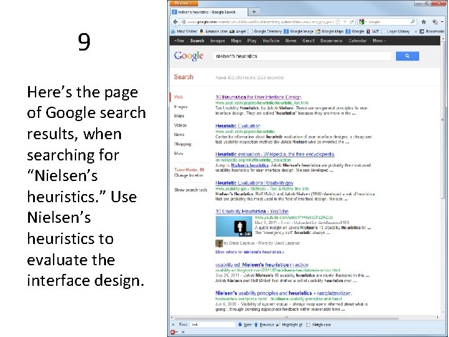Screen dimensions: 449x337
Task: Click Change location link
Action: [189, 175]
